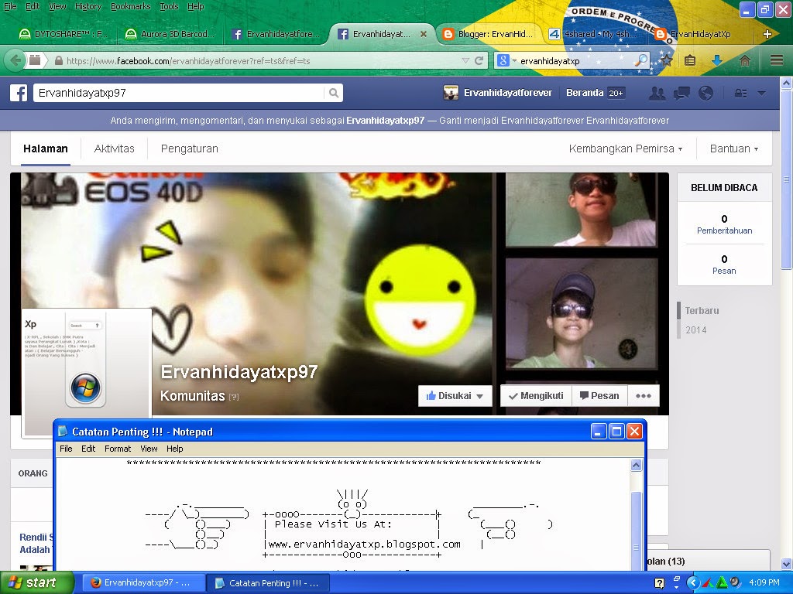793x594 pixels.
Task: Expand hidden system tray icons arrow
Action: pos(693,583)
